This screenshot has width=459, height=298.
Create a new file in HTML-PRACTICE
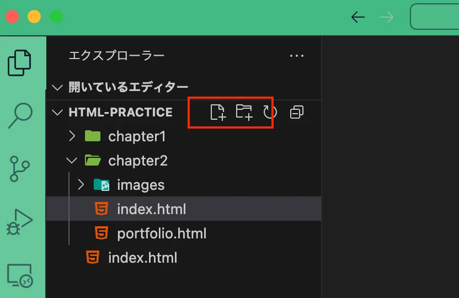[218, 112]
